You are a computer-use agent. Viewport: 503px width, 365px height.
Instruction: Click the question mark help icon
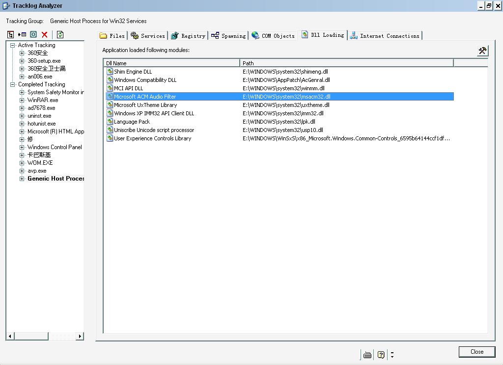[x=381, y=355]
